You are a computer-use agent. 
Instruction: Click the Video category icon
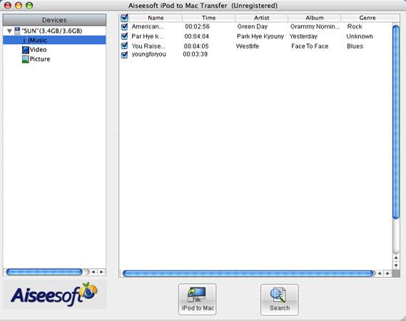pos(26,50)
